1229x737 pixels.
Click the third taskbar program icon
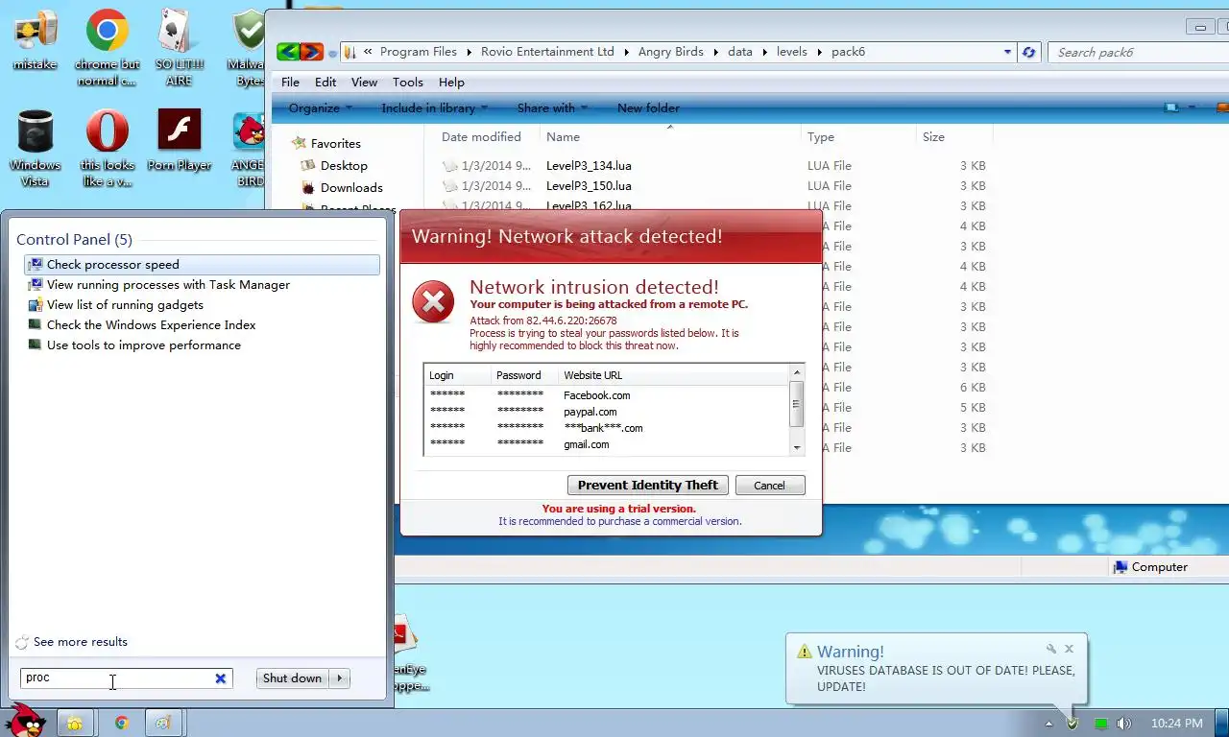(164, 723)
